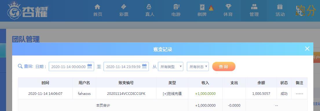Click the 账变编号 column header
Viewport: 320px width, 111px height.
click(126, 83)
